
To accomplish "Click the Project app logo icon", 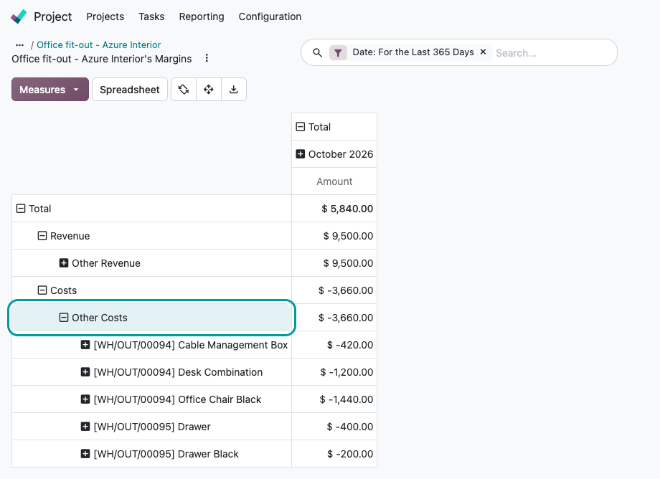I will (19, 16).
